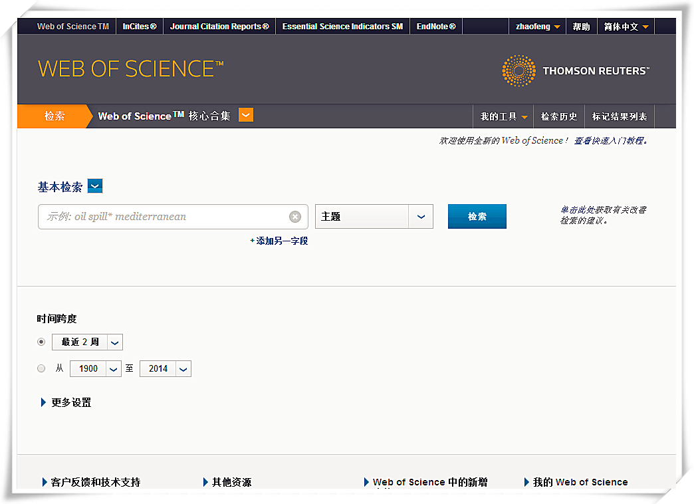This screenshot has width=694, height=504.
Task: Click the 帮助 help link
Action: click(x=581, y=27)
